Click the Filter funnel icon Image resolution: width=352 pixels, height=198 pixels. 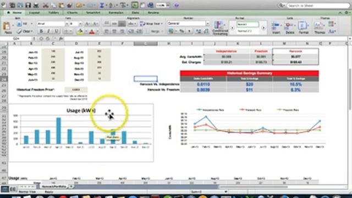coord(123,5)
